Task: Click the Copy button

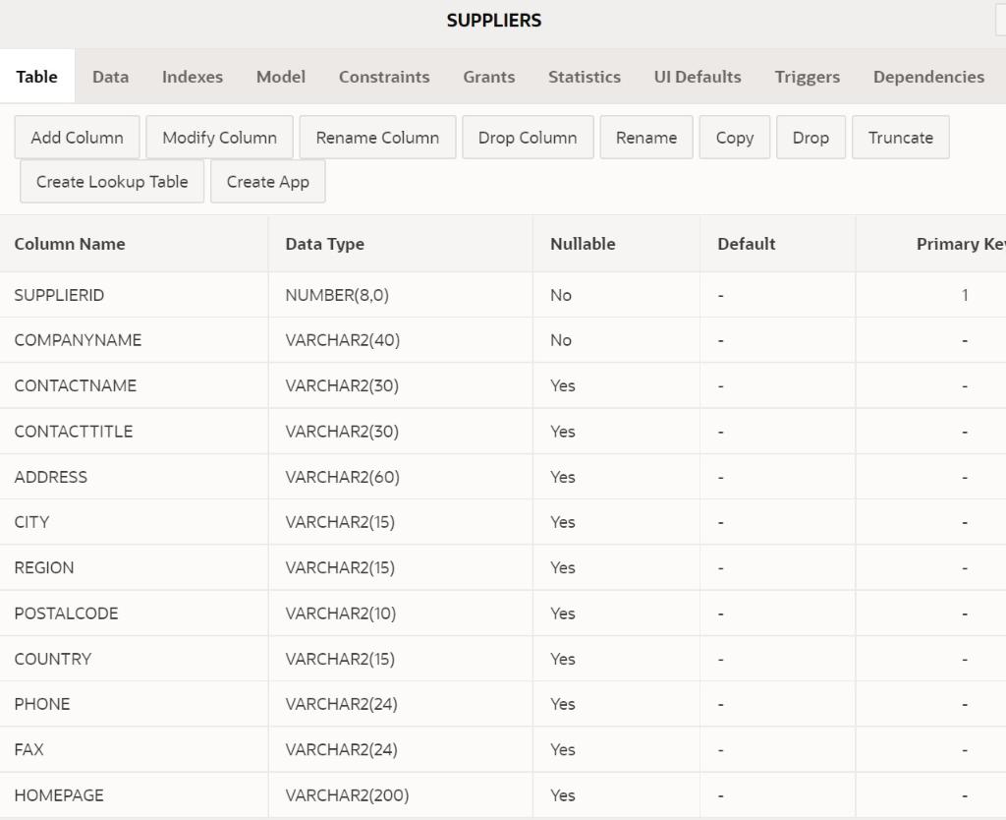Action: pos(734,138)
